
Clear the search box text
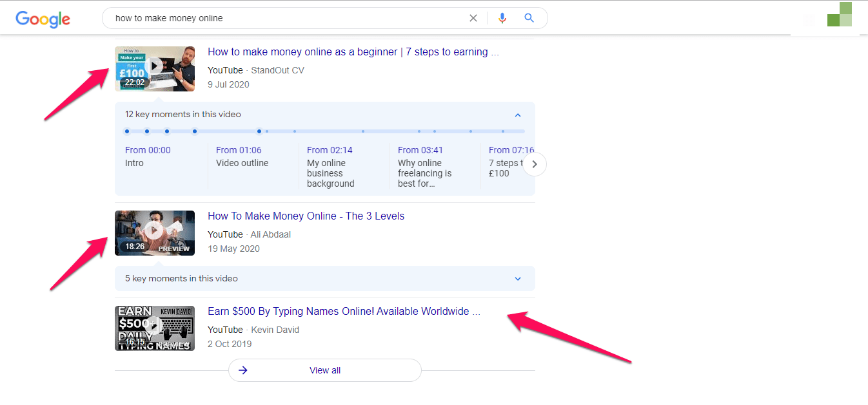(473, 18)
